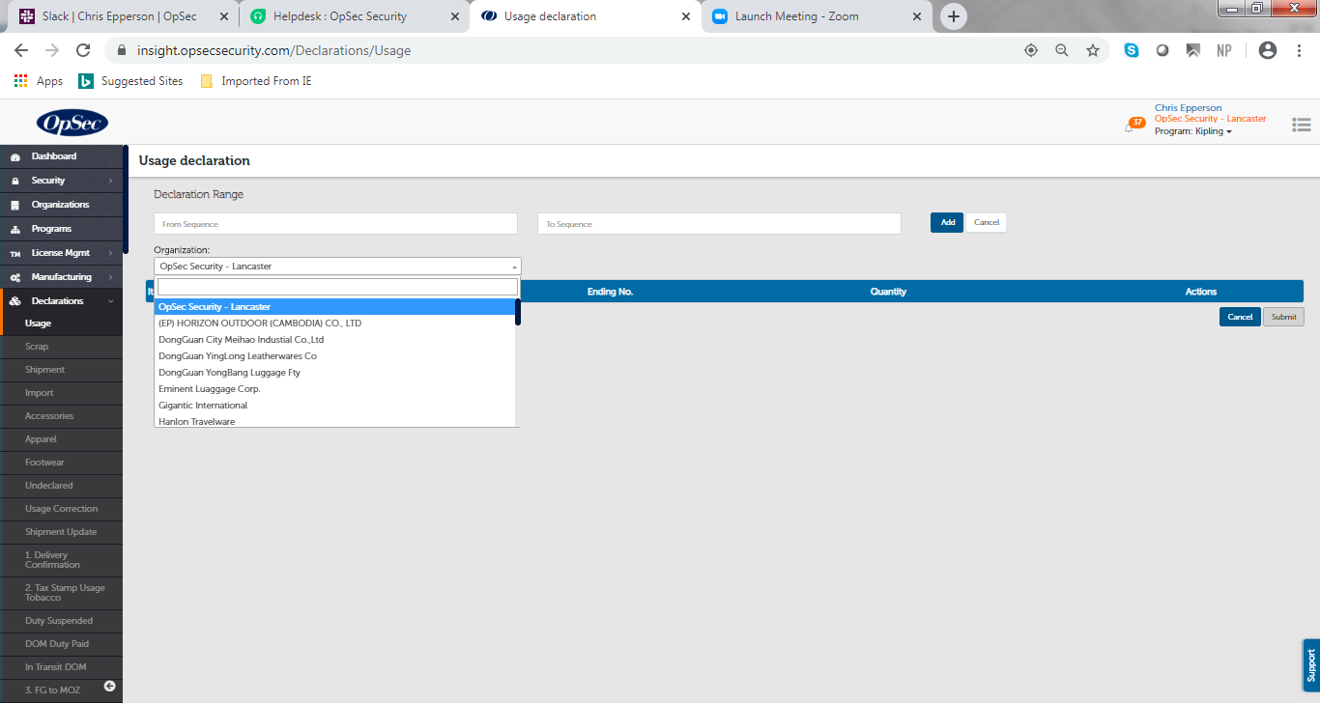Open the Usage Correction menu item

tap(61, 509)
